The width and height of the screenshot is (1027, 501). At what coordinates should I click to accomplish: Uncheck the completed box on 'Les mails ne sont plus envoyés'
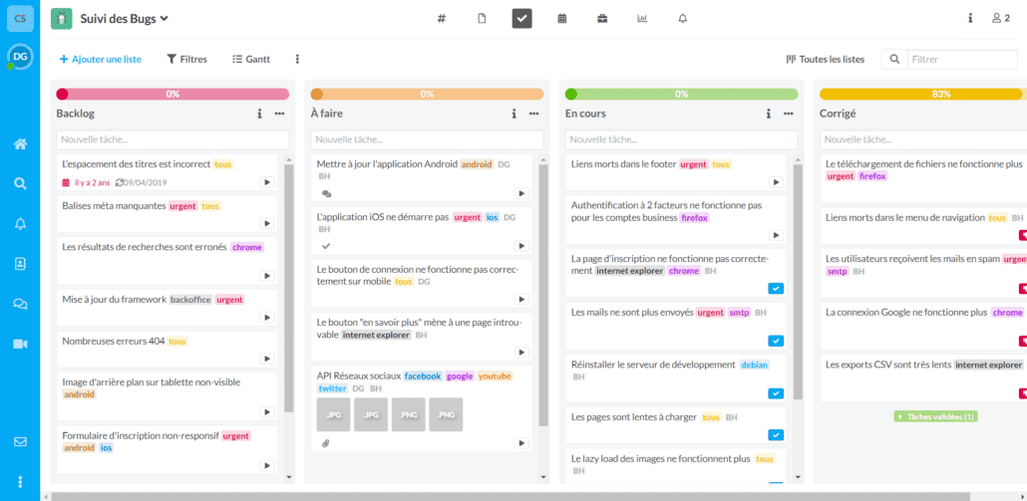pyautogui.click(x=776, y=341)
